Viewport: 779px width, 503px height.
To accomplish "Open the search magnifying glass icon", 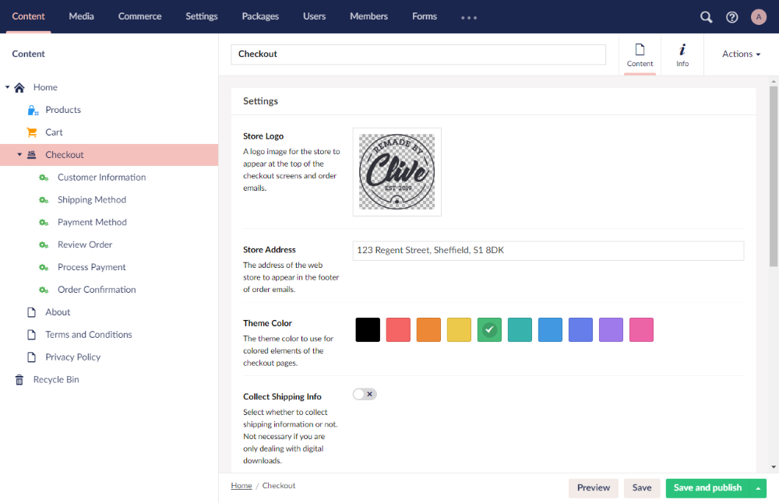I will point(706,16).
